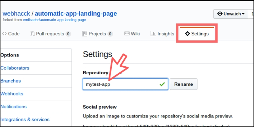Viewport: 254px width, 127px height.
Task: Go to Branches settings
Action: (10, 81)
